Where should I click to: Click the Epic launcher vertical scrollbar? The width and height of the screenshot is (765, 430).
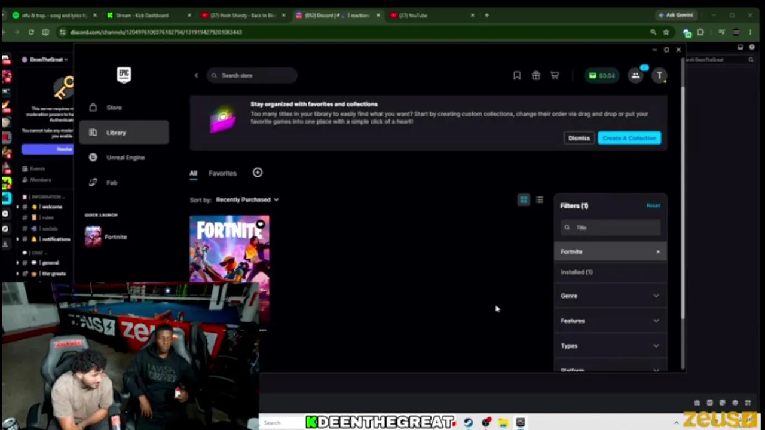pyautogui.click(x=682, y=203)
